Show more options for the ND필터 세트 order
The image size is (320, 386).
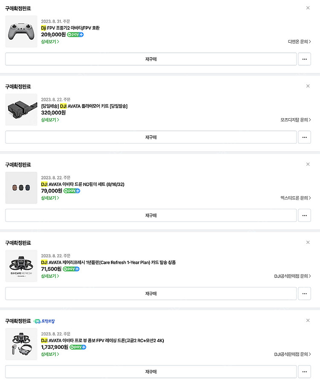click(x=304, y=216)
